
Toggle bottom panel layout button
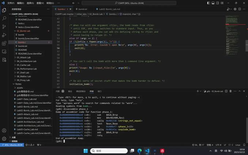click(x=213, y=3)
